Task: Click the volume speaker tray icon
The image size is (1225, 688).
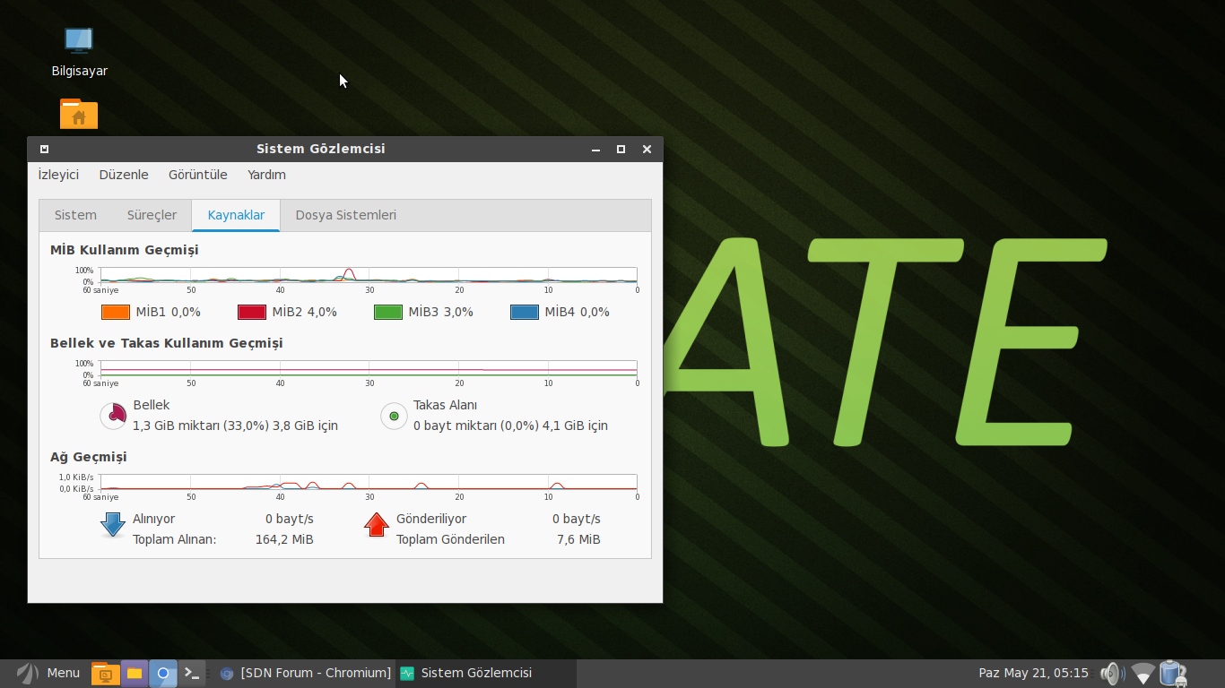Action: [x=1113, y=673]
